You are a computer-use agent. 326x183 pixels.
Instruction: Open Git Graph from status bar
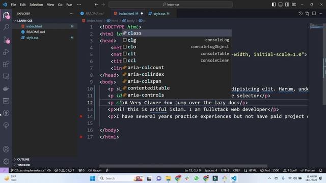[95, 170]
